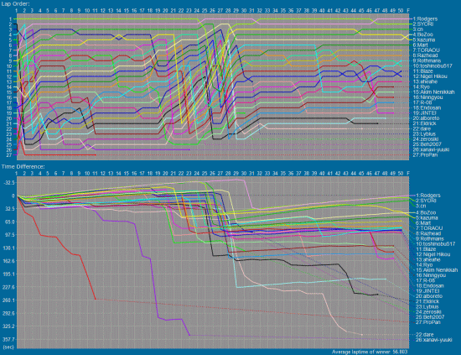
Task: Select the F finish marker on Lap Order axis
Action: click(408, 11)
